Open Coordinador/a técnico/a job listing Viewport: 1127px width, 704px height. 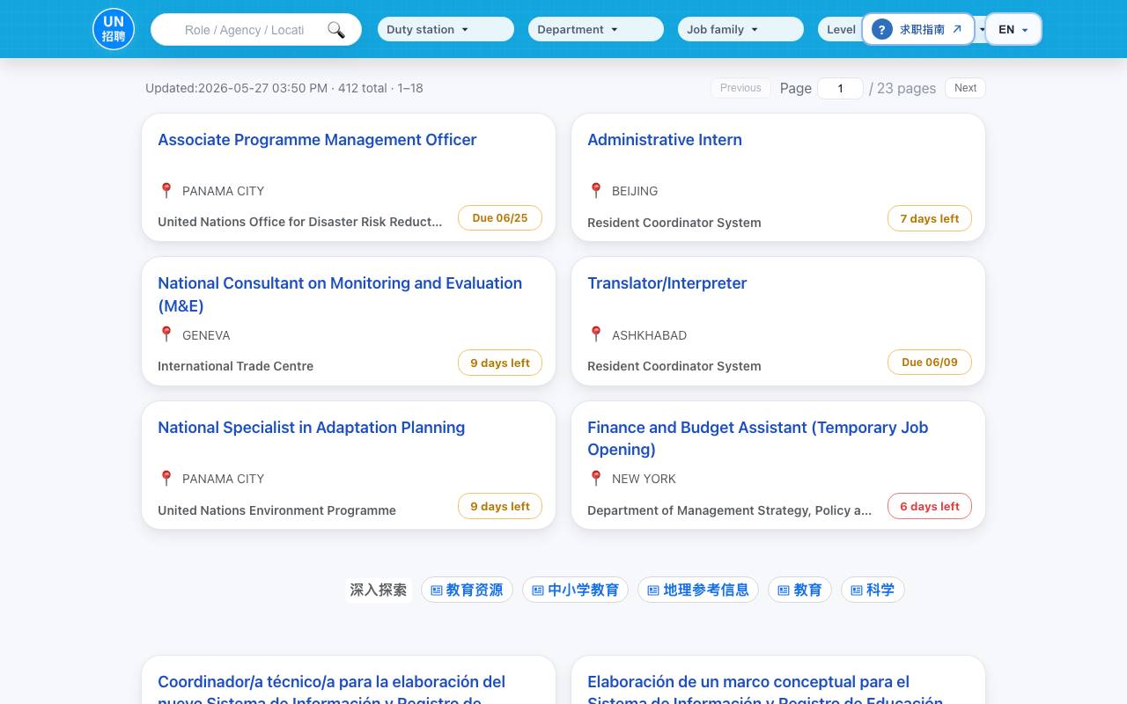pyautogui.click(x=331, y=691)
